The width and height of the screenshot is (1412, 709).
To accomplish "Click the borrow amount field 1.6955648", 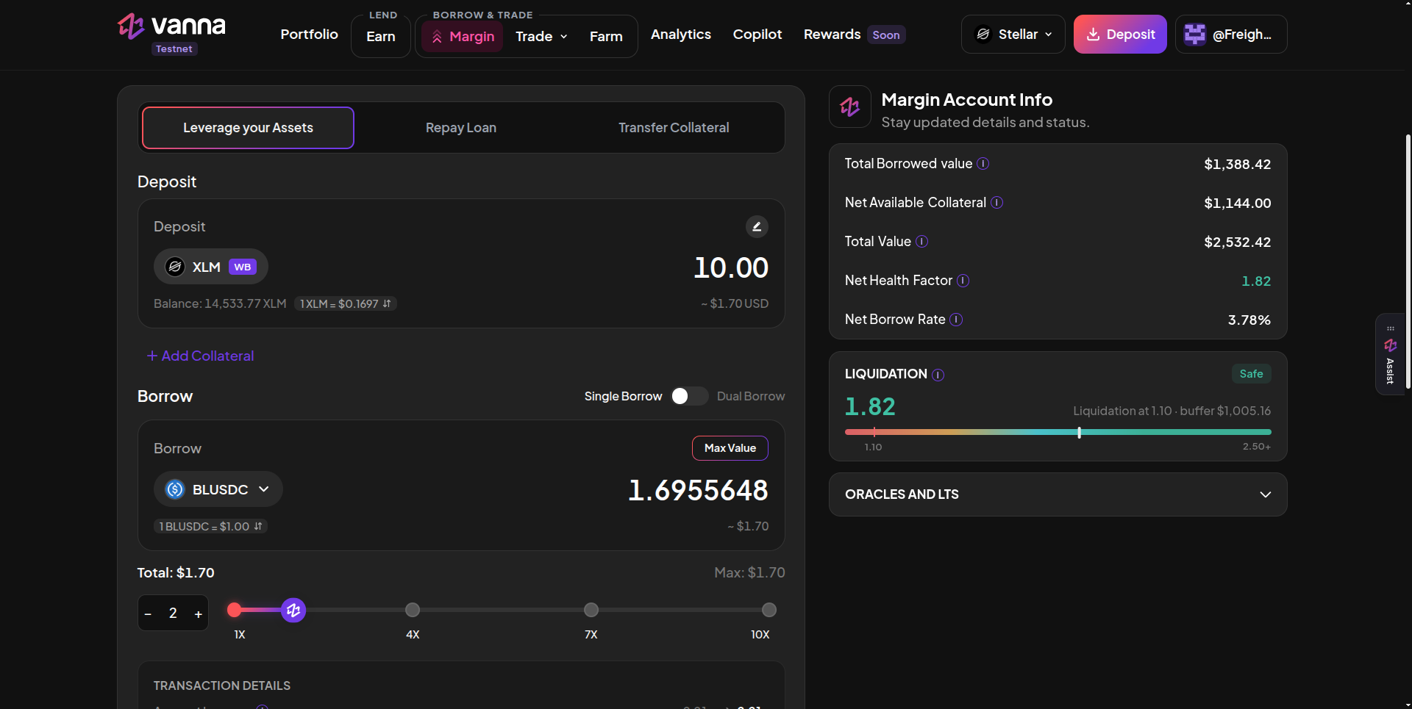I will tap(698, 490).
